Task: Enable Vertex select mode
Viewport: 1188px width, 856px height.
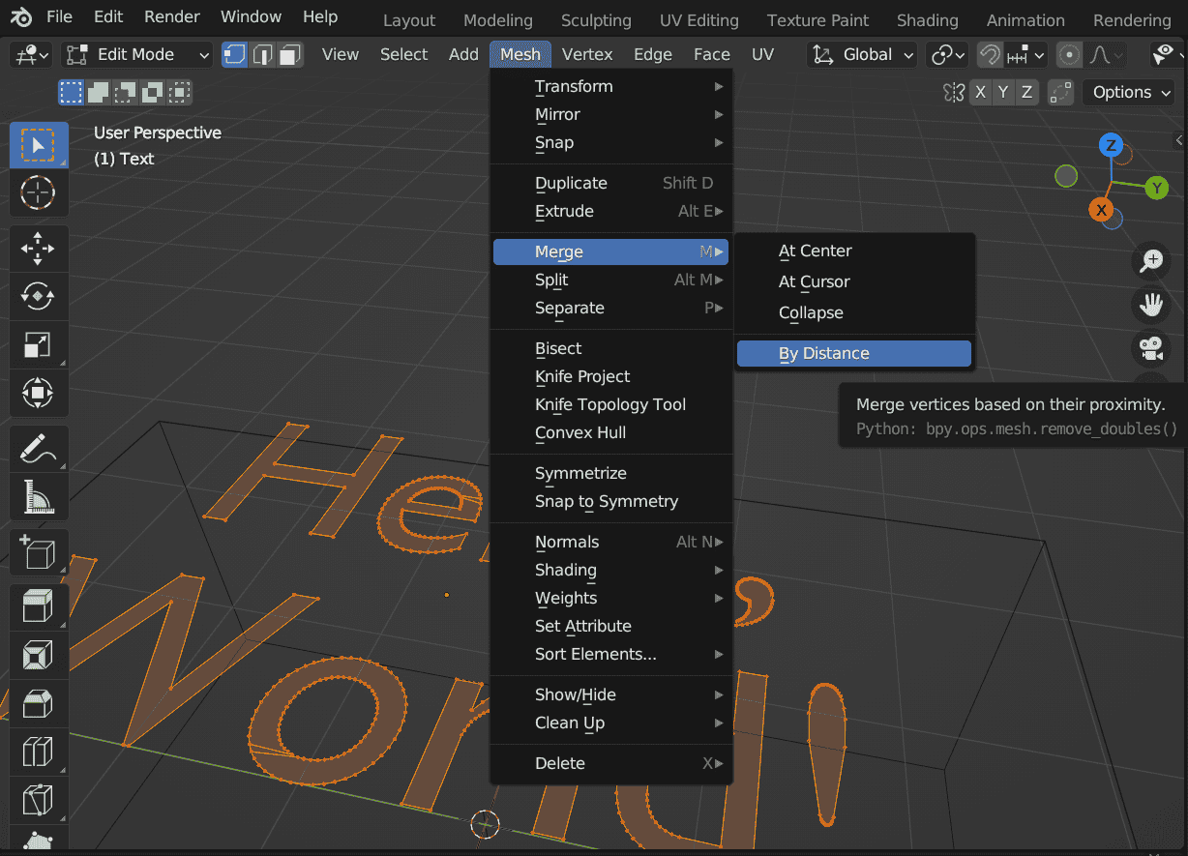Action: (x=235, y=55)
